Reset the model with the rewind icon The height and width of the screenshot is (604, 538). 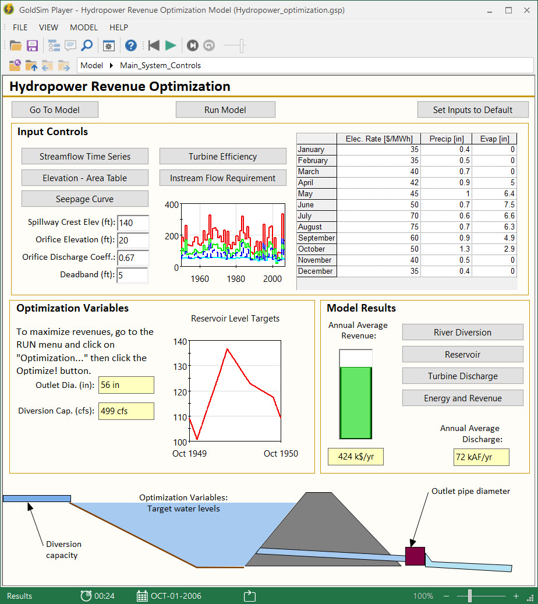click(x=154, y=45)
